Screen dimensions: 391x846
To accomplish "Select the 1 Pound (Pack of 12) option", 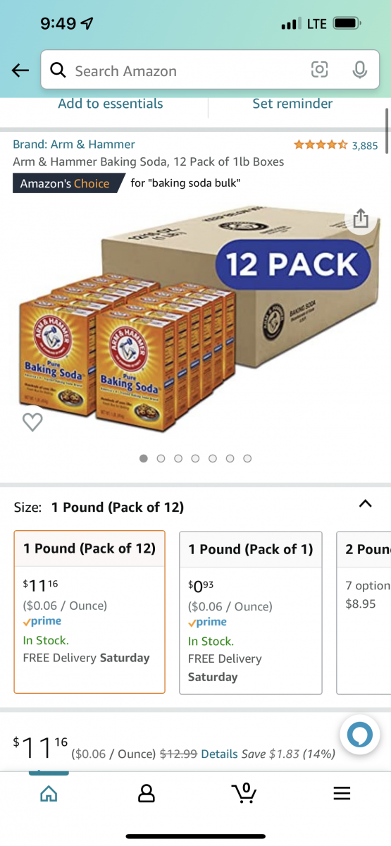I will (89, 612).
